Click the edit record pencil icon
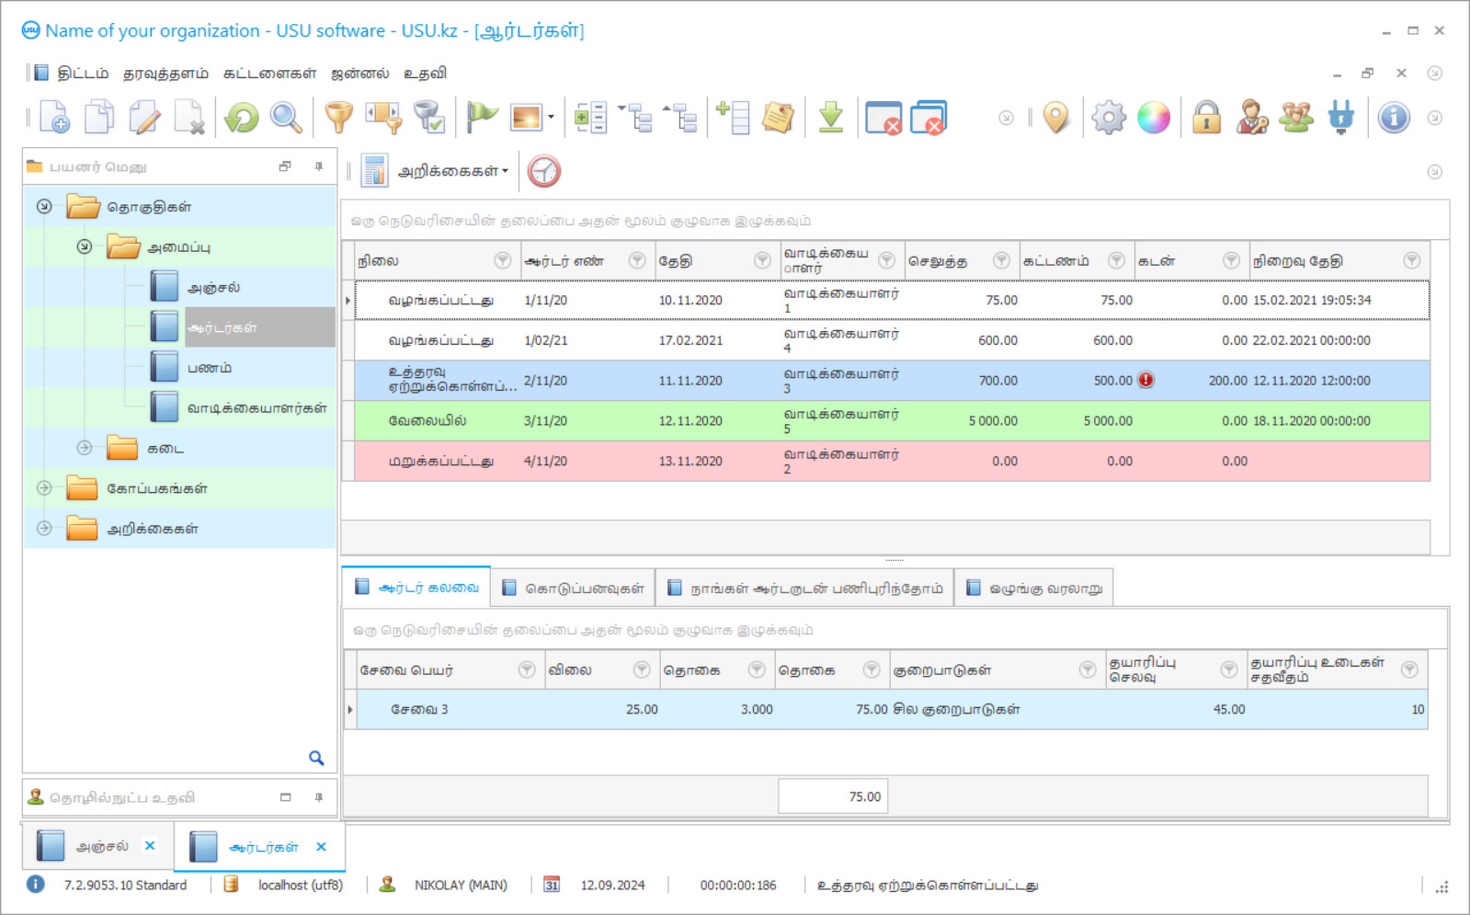Screen dimensions: 1470x915 144,118
